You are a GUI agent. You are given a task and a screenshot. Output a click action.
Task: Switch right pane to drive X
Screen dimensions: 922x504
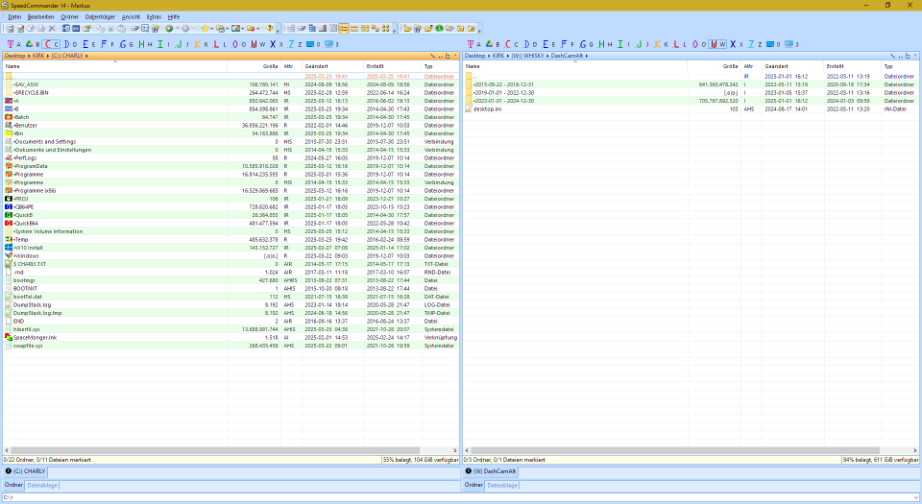tap(737, 44)
